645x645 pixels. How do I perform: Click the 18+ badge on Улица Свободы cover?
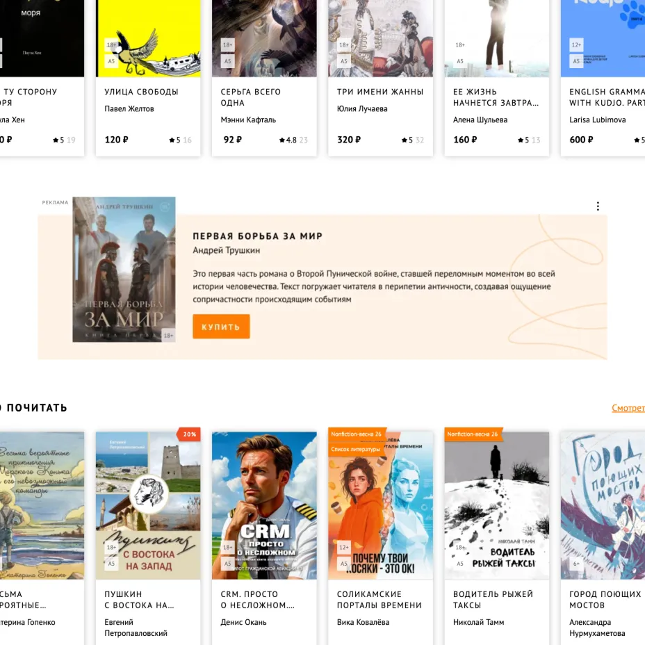click(111, 45)
